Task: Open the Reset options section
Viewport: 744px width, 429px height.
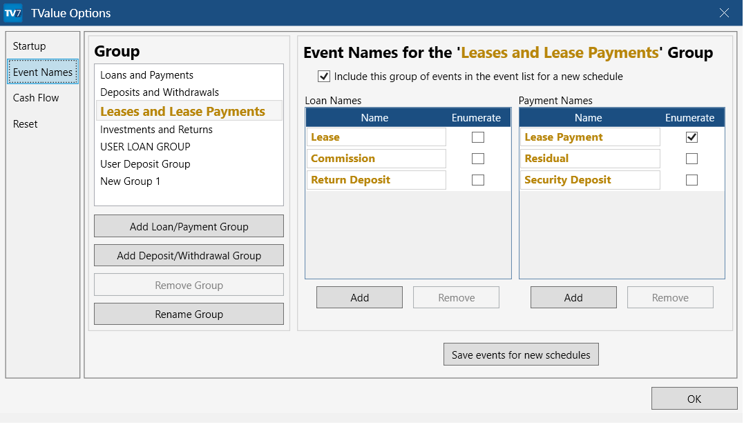Action: pos(25,123)
